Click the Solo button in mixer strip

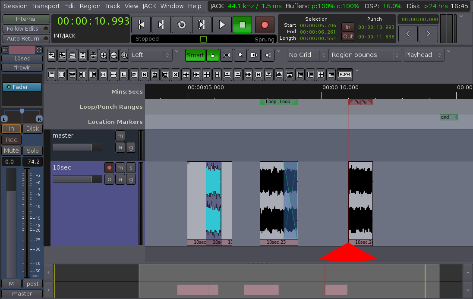tap(32, 151)
